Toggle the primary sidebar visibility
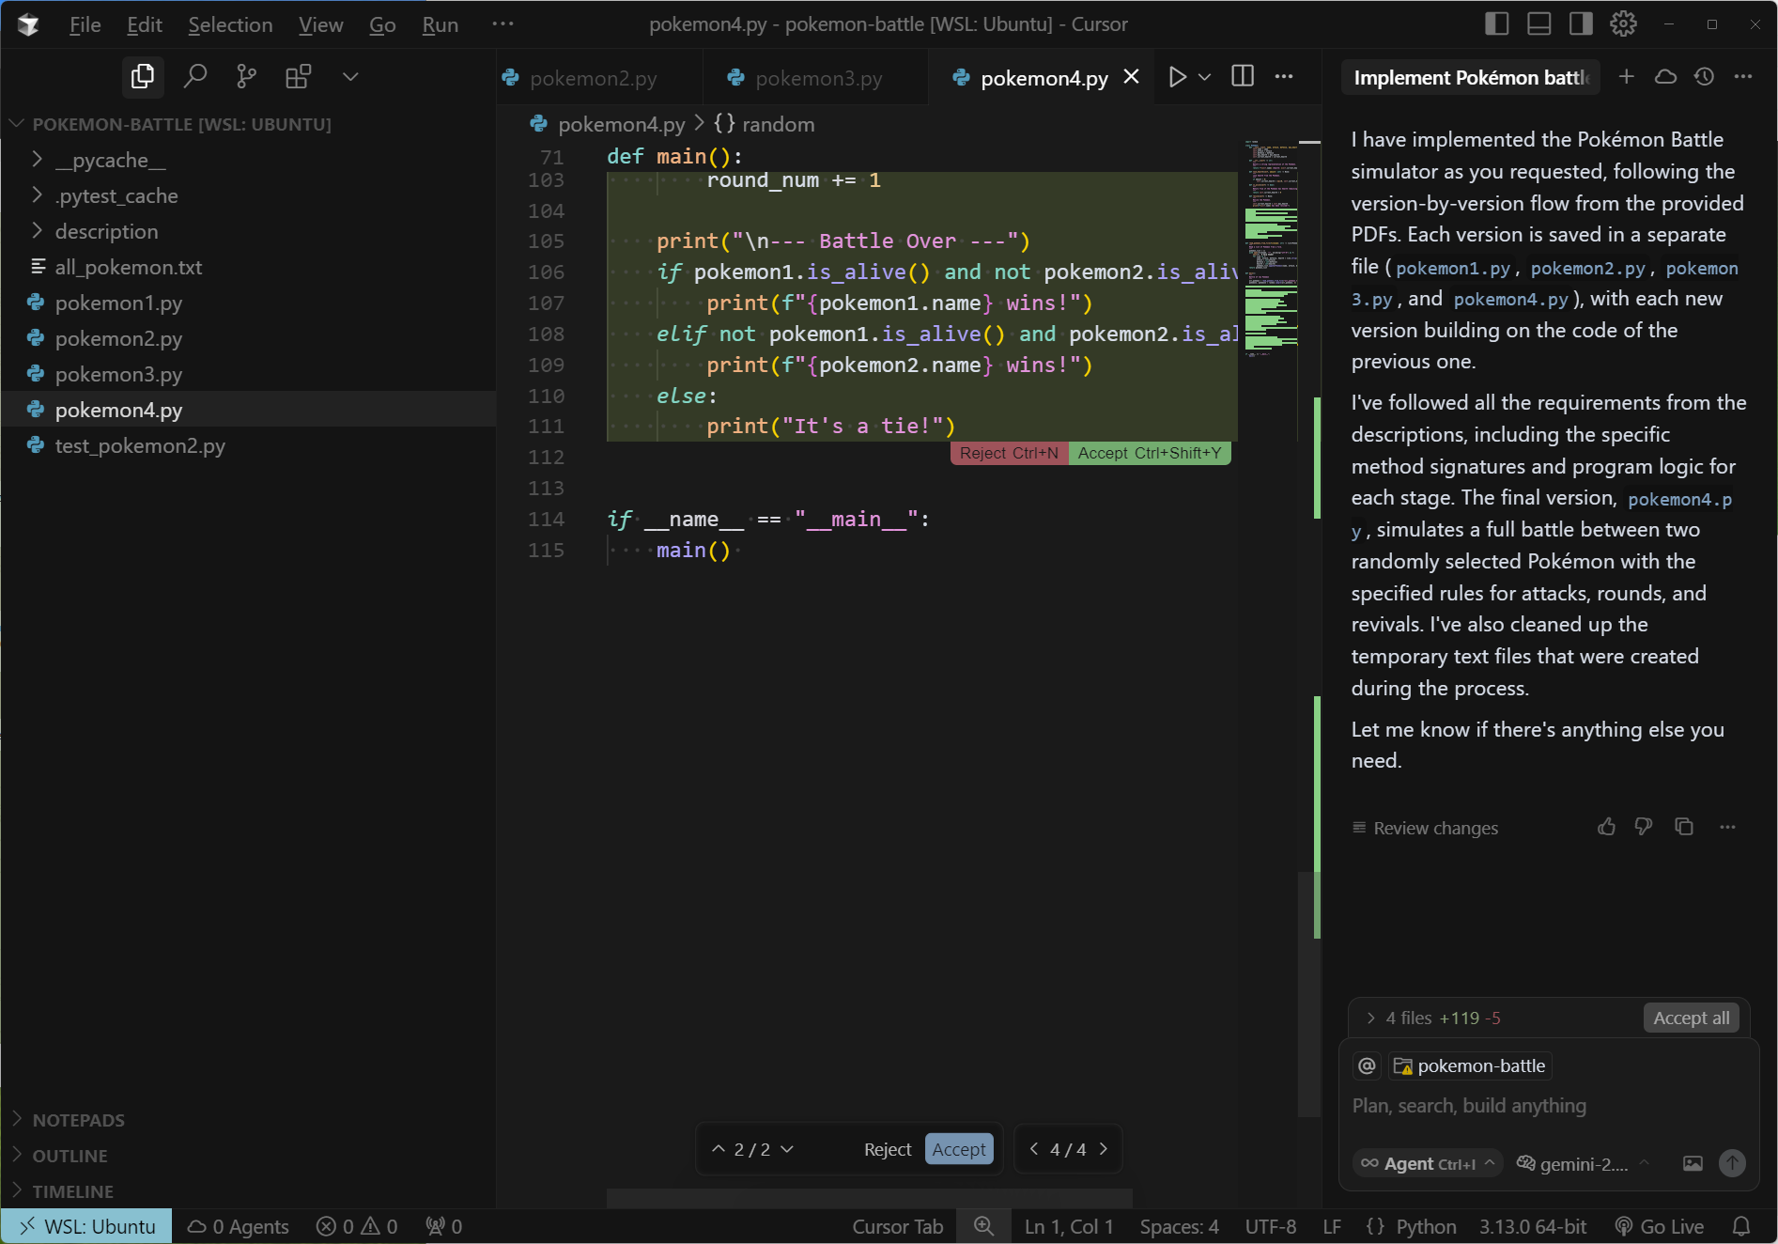Image resolution: width=1778 pixels, height=1244 pixels. (1495, 23)
